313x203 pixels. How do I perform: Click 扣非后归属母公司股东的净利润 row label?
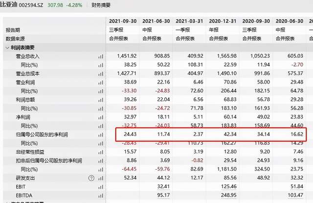point(49,160)
